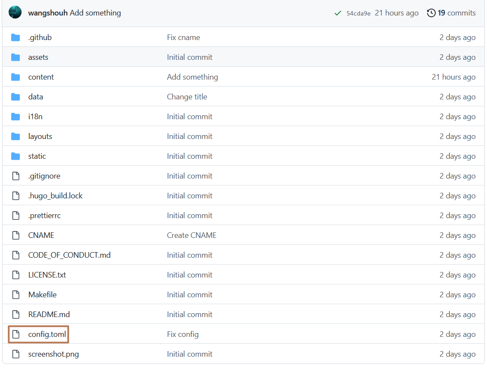487x370 pixels.
Task: Click the file icon next to .gitignore
Action: click(16, 176)
